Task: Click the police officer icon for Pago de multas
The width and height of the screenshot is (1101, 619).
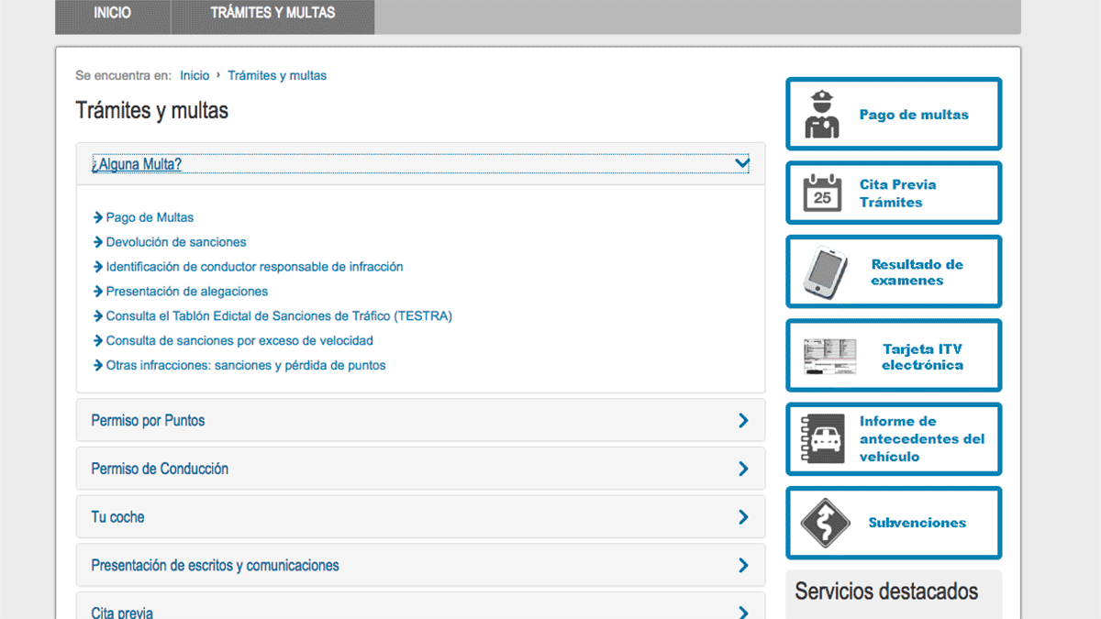Action: pos(821,115)
